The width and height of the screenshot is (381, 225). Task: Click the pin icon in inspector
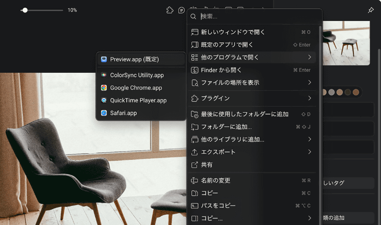371,10
